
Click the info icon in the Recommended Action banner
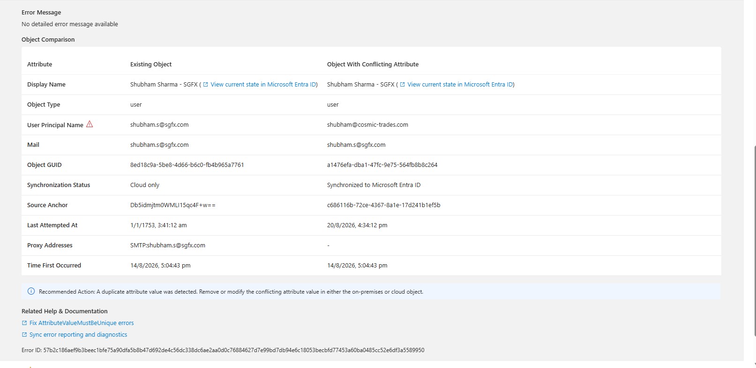click(x=31, y=291)
